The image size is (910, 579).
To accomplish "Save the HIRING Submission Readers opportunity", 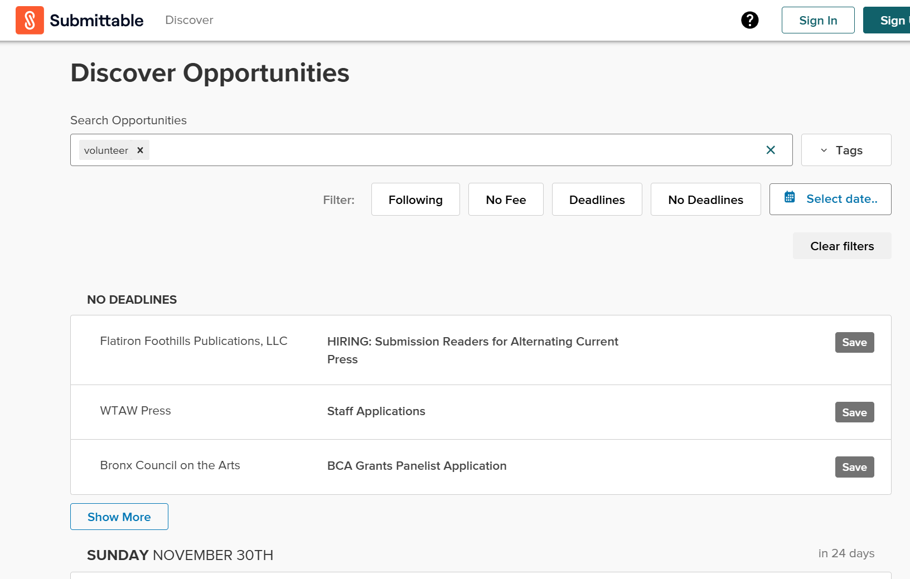I will coord(854,342).
